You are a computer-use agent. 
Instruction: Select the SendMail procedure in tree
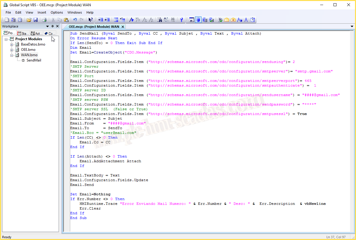[x=34, y=60]
